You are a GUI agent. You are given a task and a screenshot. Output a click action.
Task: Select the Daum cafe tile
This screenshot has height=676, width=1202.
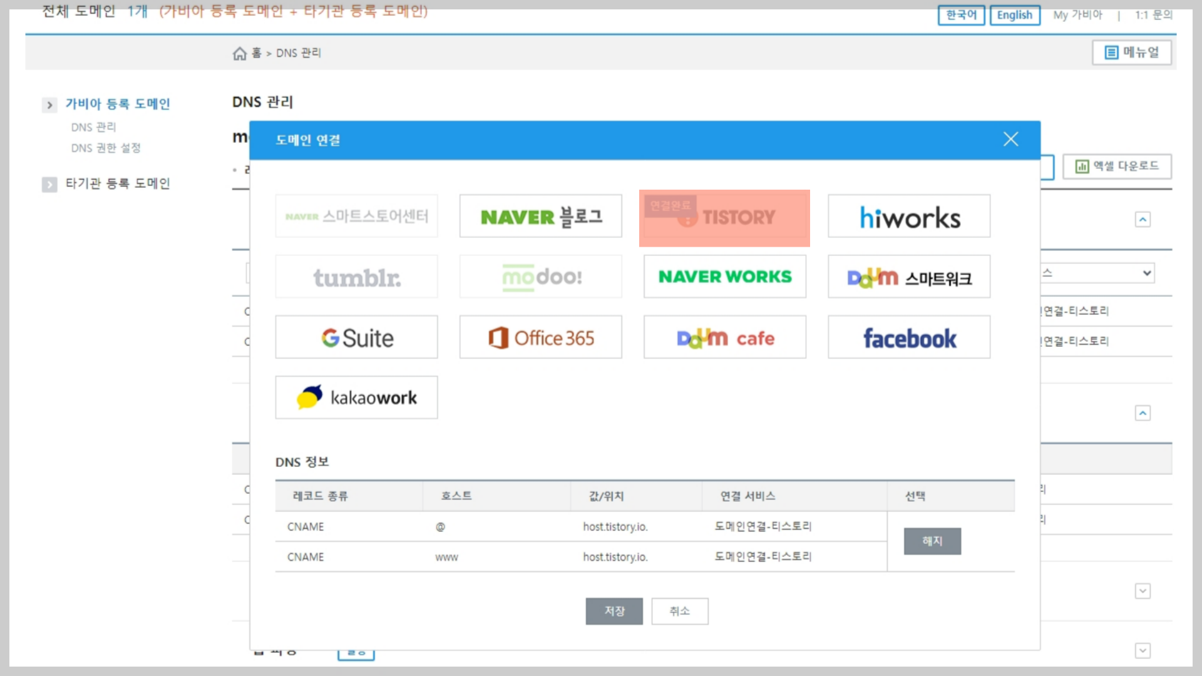(x=724, y=337)
